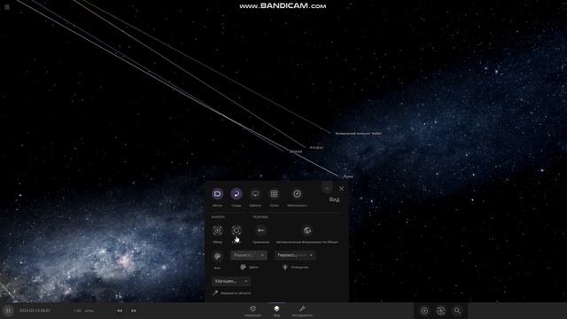Select the second camera mode icon under the cursor
Image resolution: width=567 pixels, height=319 pixels.
pos(237,230)
